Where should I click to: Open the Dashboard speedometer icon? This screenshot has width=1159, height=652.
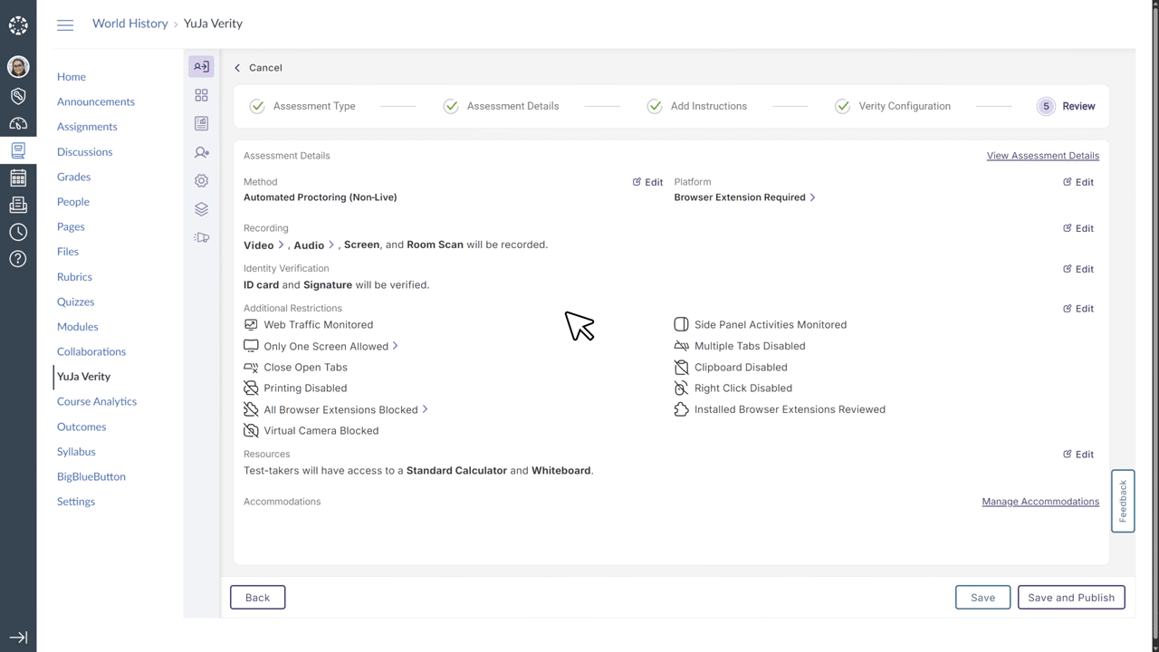18,124
